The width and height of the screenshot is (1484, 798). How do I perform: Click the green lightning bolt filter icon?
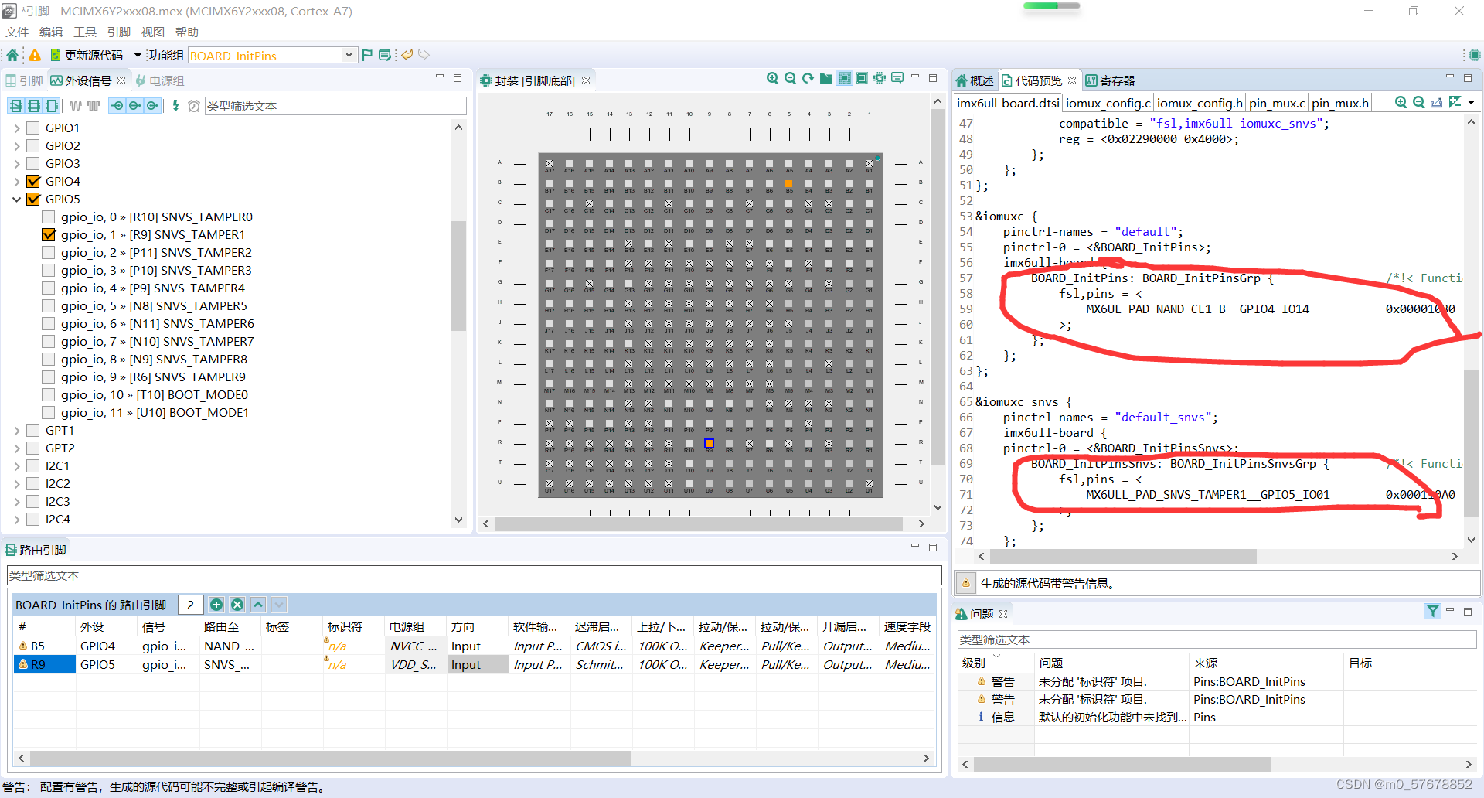click(175, 106)
